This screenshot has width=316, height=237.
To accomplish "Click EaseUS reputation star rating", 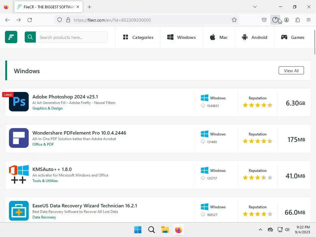I will [258, 214].
